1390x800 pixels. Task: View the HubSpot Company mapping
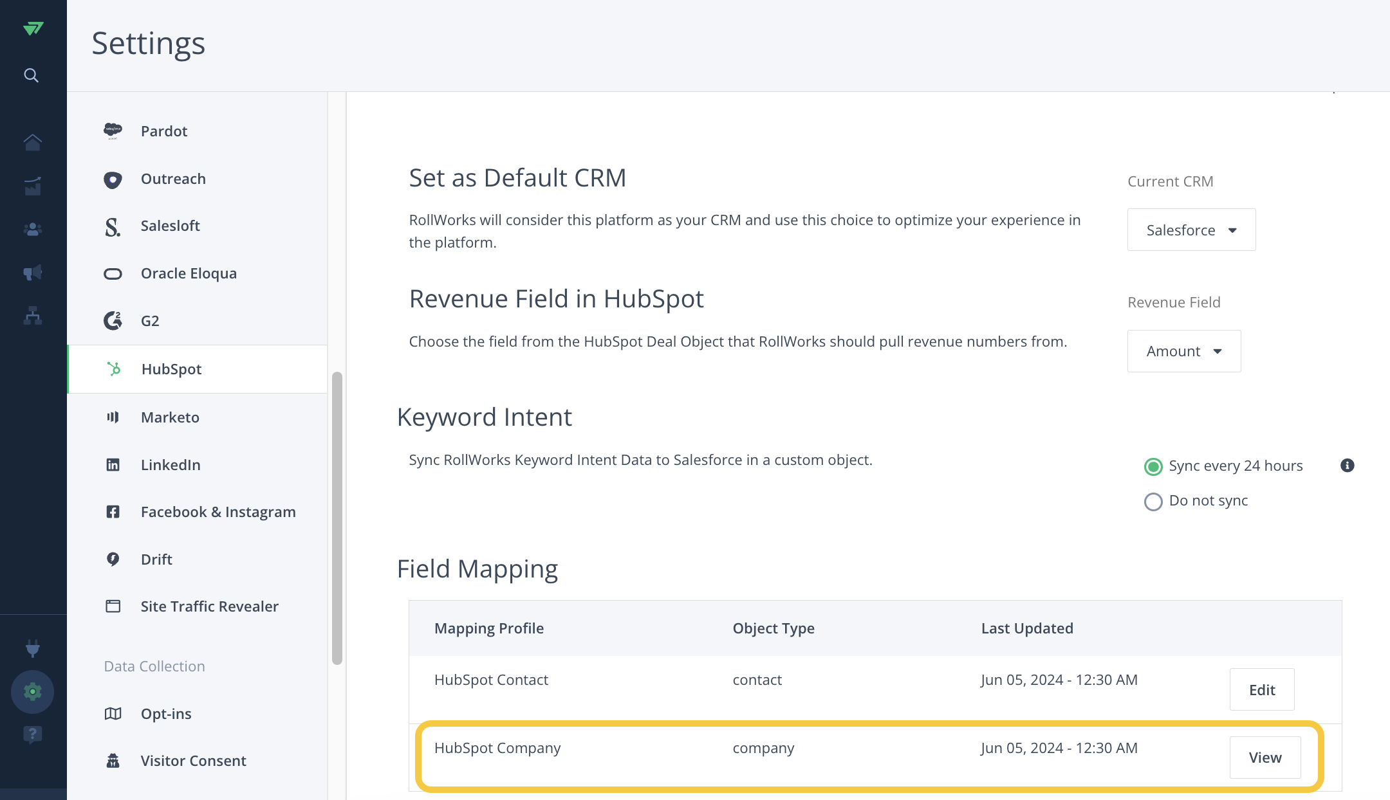1265,758
